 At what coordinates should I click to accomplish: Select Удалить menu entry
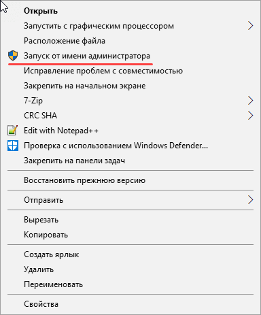point(130,269)
